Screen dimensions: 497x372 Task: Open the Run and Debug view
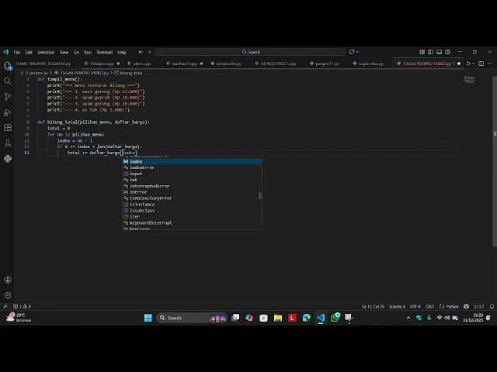pyautogui.click(x=8, y=112)
